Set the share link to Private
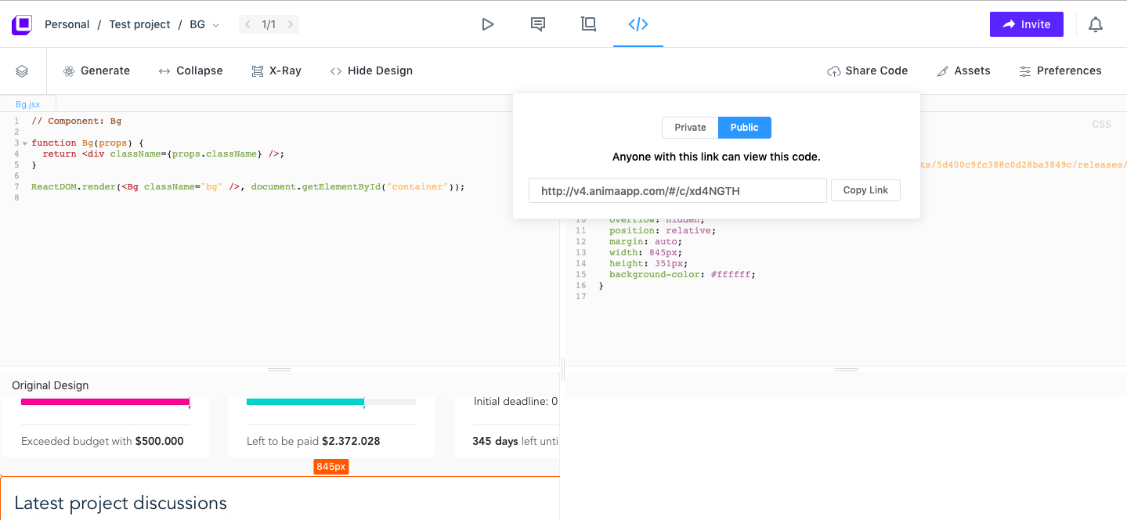 tap(689, 127)
